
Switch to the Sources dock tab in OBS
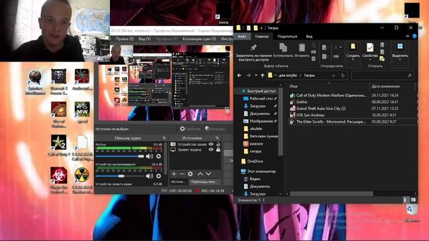tap(178, 181)
